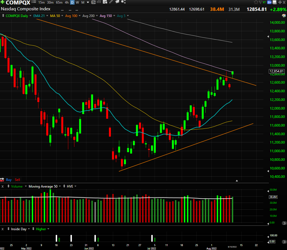Click the move arrows beside COMPQX Daily
Image resolution: width=287 pixels, height=250 pixels.
click(3, 16)
